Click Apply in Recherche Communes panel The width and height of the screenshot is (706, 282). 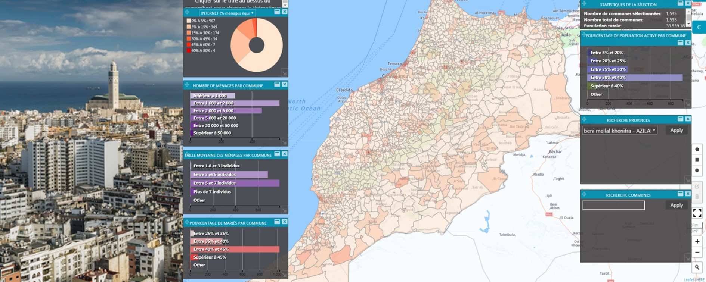click(676, 205)
